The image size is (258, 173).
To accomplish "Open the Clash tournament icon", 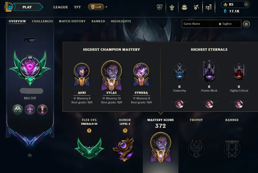I will 160,7.
